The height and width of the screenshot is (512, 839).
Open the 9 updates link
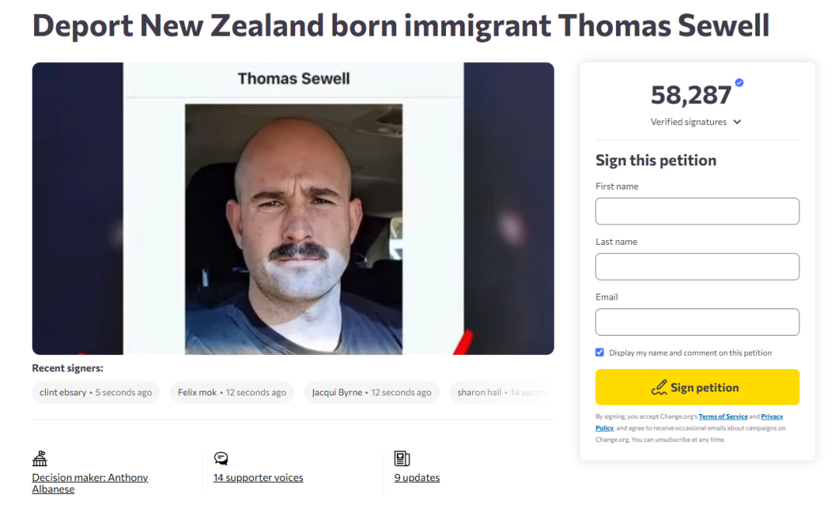[x=417, y=478]
